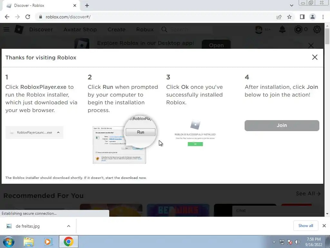Open Windows Media Player from taskbar
Screen dimensions: 330x248
tap(48, 242)
